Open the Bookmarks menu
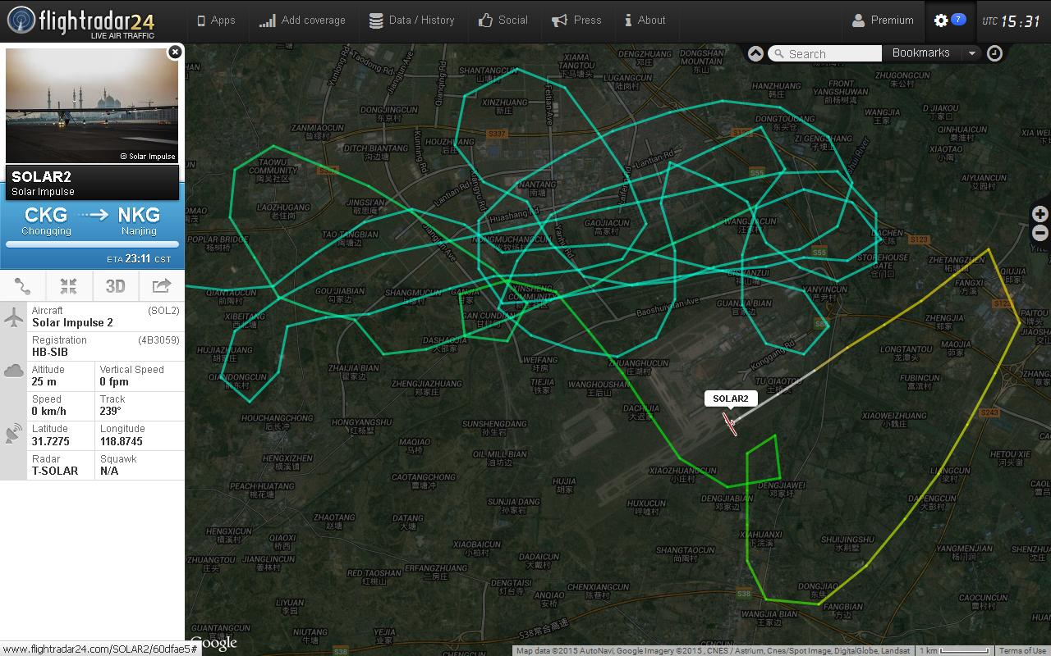The width and height of the screenshot is (1051, 656). coord(920,53)
